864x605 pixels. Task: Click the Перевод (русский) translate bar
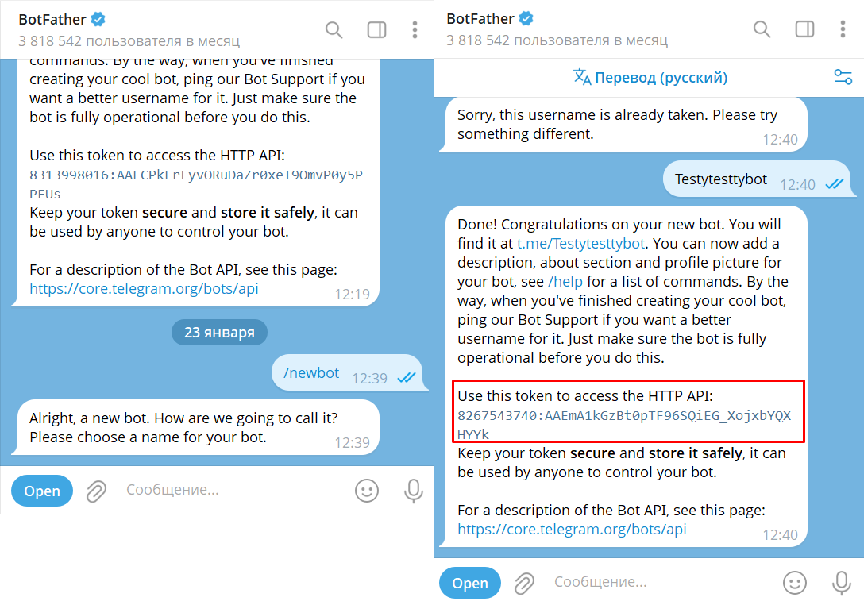(x=650, y=77)
